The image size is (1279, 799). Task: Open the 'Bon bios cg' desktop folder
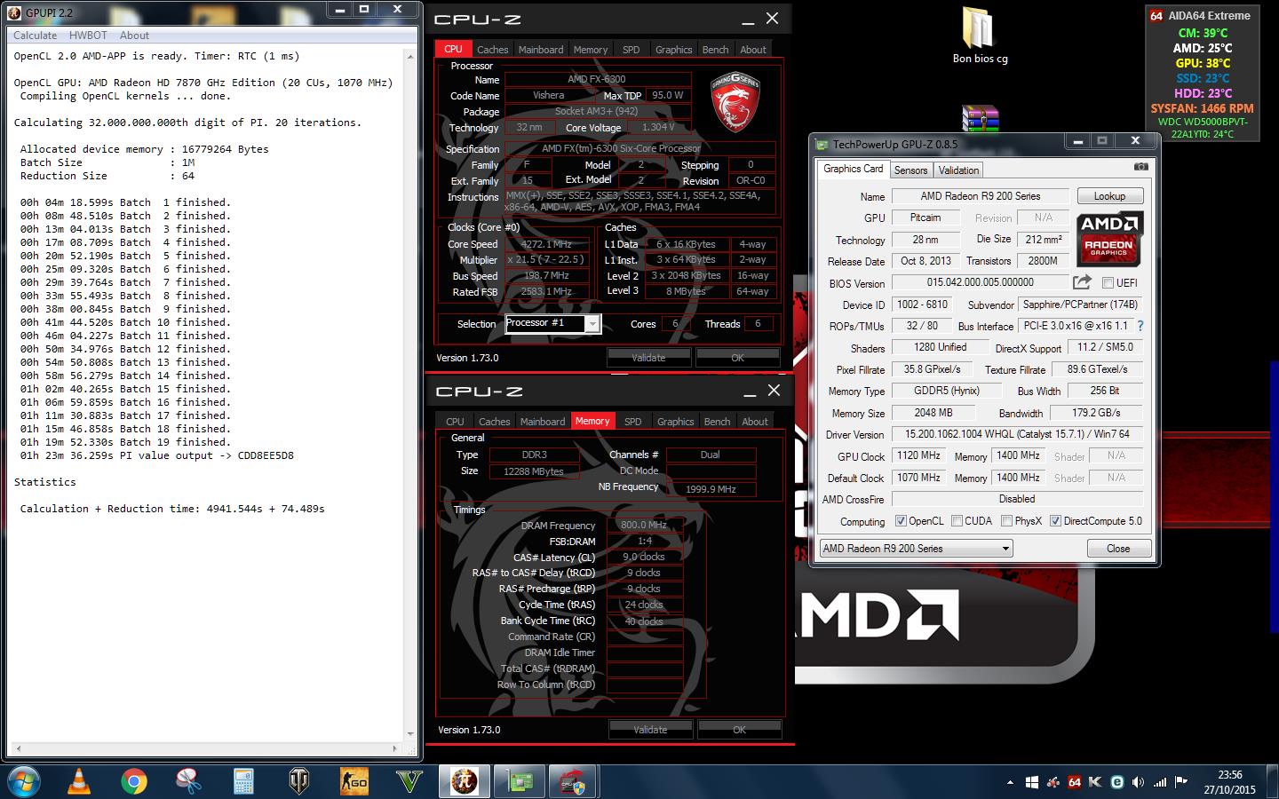980,36
